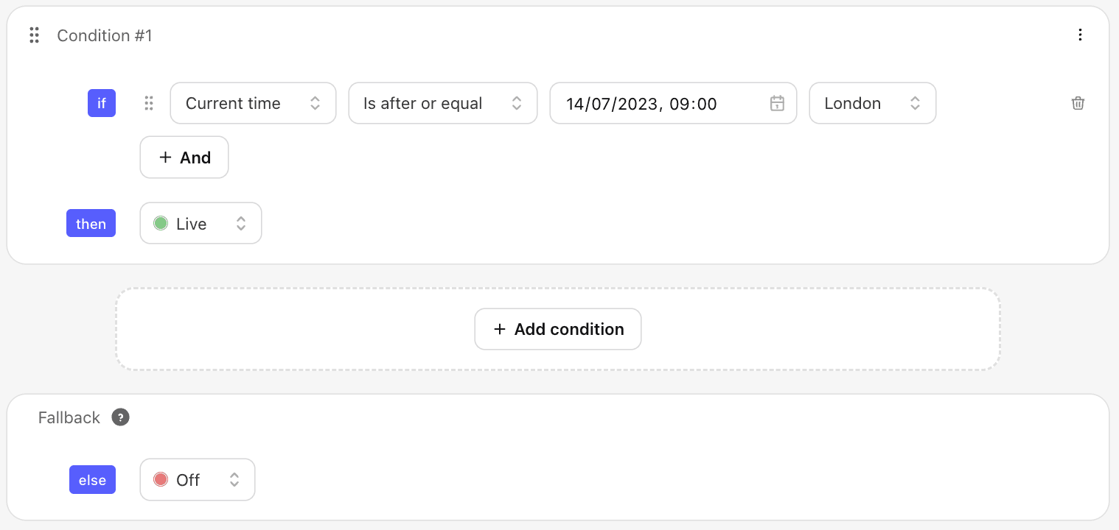This screenshot has width=1119, height=530.
Task: Click the Condition #1 drag handle icon
Action: [34, 35]
